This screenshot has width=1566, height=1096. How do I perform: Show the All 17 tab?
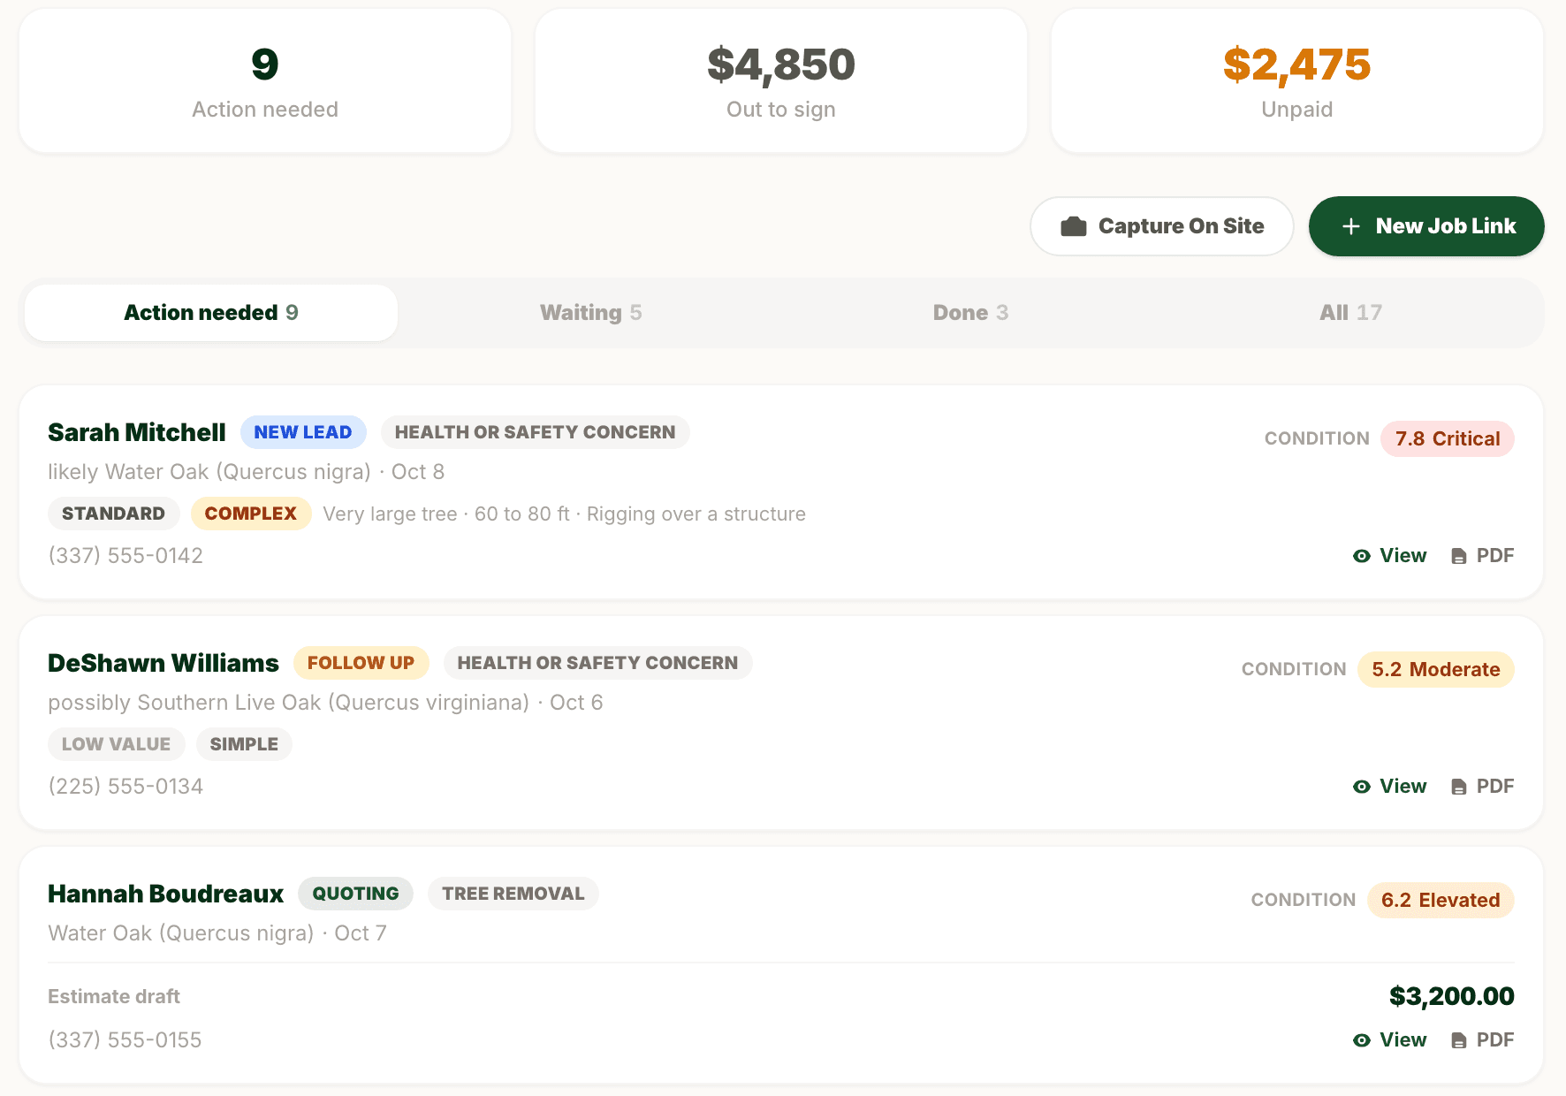point(1350,313)
